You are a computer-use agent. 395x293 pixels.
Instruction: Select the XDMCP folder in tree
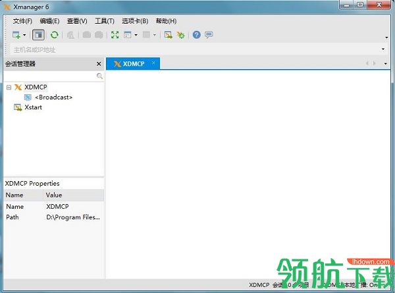click(x=36, y=87)
